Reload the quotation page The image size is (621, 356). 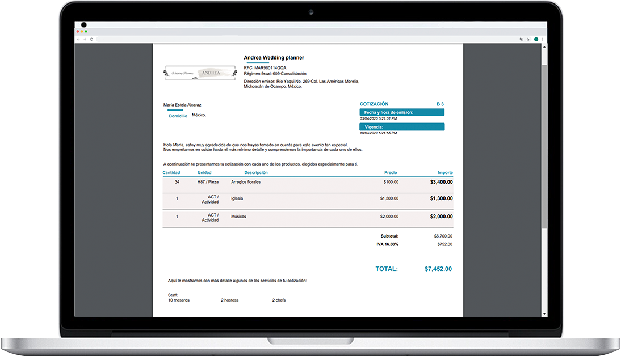[91, 39]
